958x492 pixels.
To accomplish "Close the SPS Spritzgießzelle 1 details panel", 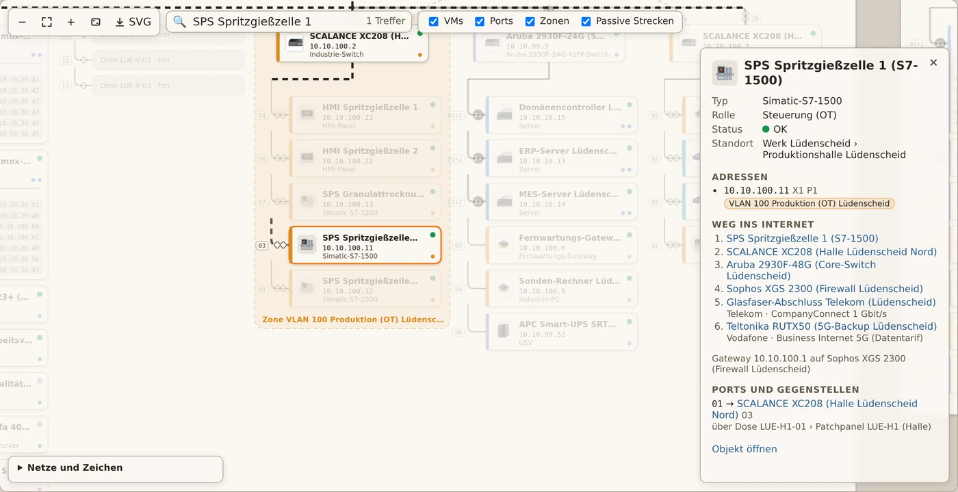I will click(x=933, y=62).
